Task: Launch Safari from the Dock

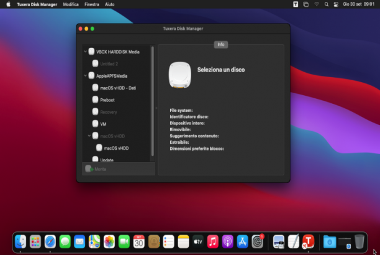Action: coord(50,242)
